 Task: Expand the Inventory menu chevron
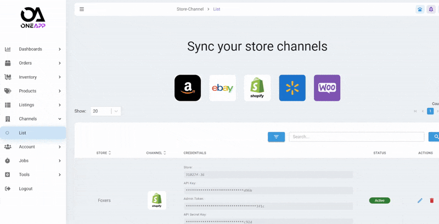click(x=60, y=77)
